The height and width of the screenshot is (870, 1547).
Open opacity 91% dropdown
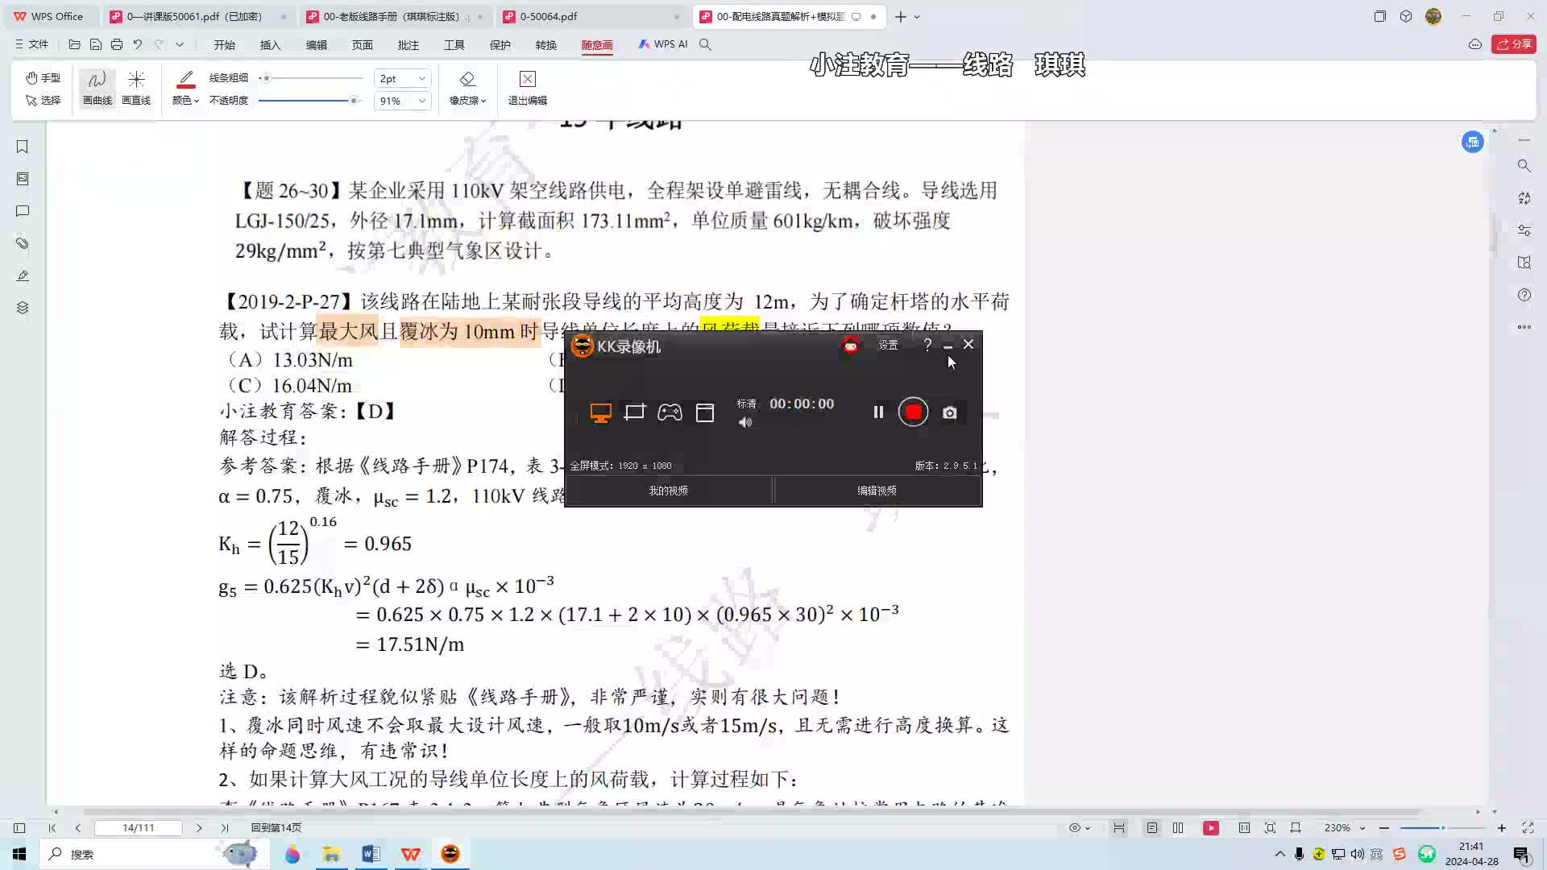point(421,101)
